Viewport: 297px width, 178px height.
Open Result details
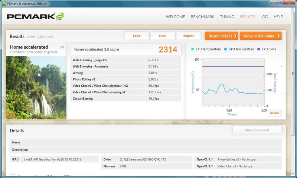(x=221, y=36)
